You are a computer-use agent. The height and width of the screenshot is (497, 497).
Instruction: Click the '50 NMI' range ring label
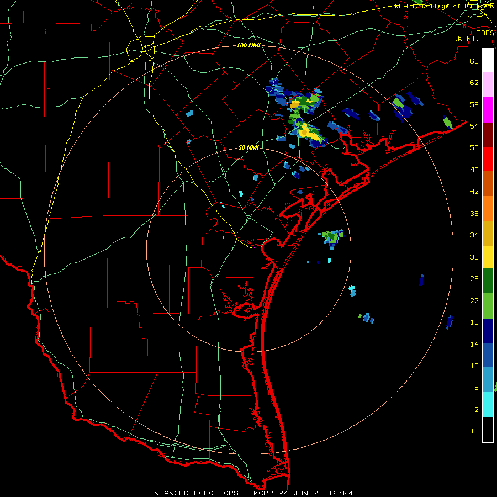tap(248, 147)
